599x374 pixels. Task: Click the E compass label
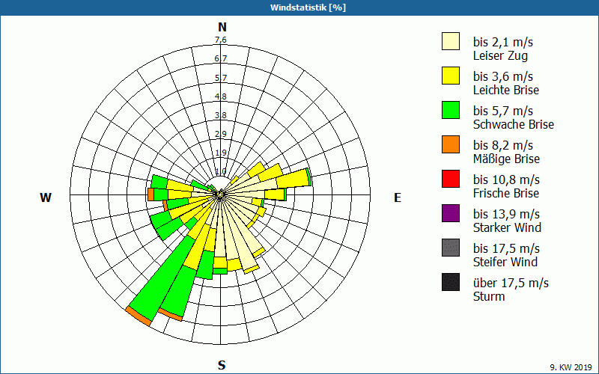(398, 197)
